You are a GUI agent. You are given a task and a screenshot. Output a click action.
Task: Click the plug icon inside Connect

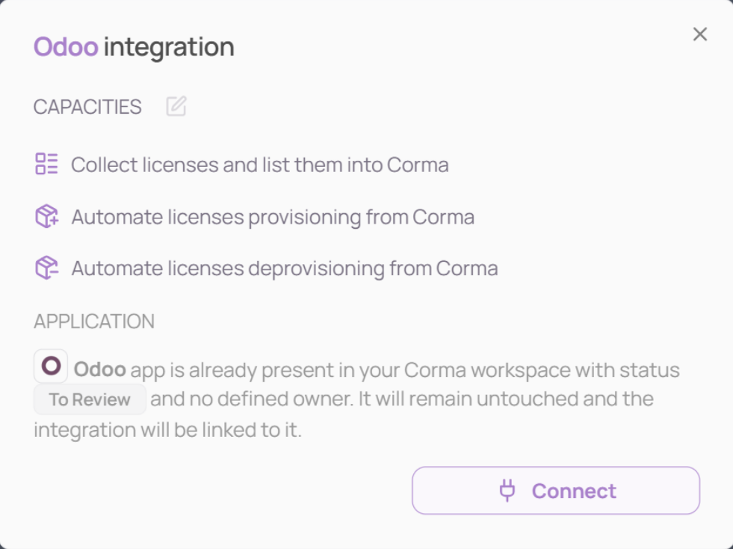(x=507, y=491)
